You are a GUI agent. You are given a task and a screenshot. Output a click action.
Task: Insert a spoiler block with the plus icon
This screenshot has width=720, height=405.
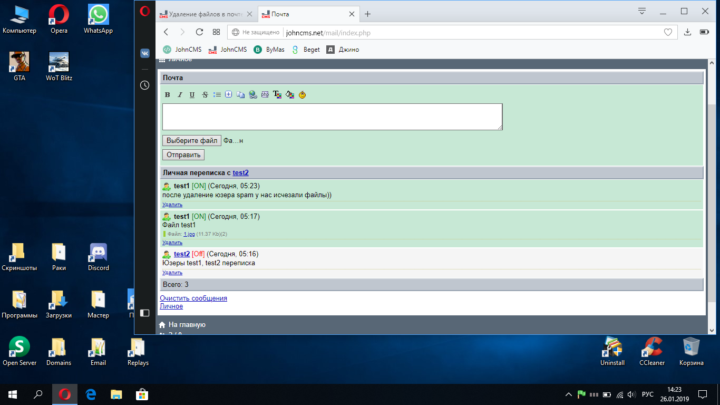(x=229, y=95)
